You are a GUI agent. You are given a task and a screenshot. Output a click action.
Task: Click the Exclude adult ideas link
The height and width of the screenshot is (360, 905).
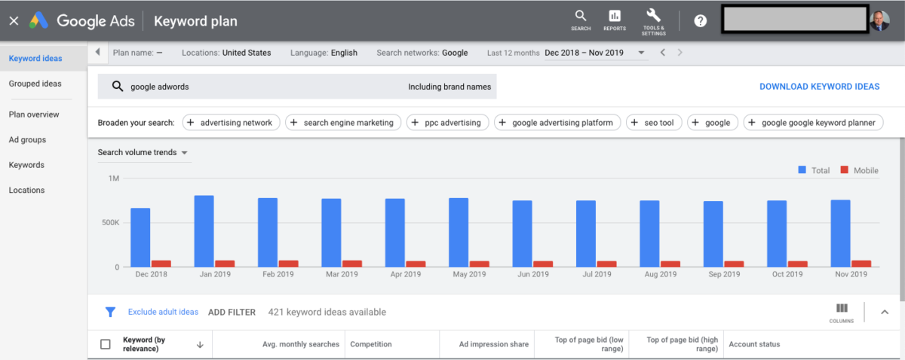(x=163, y=312)
